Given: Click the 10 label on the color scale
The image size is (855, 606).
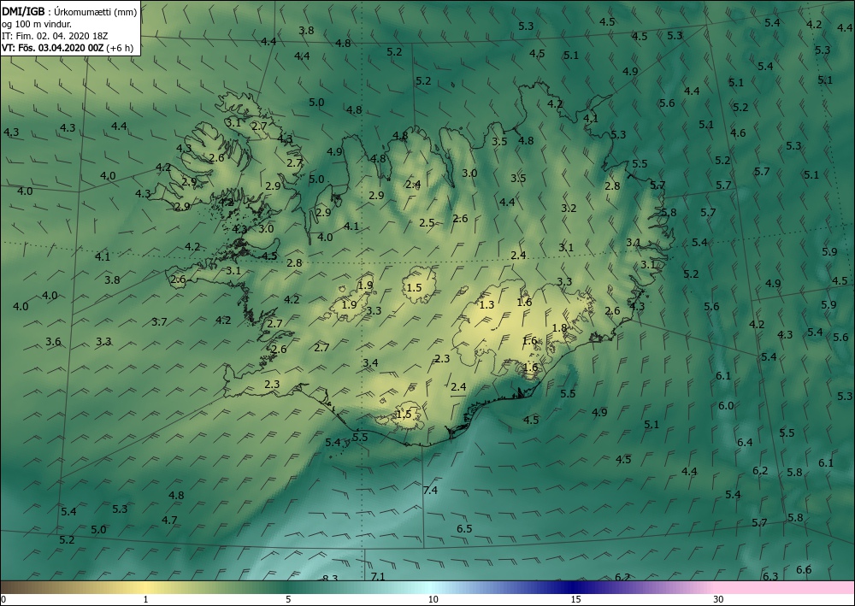Looking at the screenshot, I should coord(433,599).
